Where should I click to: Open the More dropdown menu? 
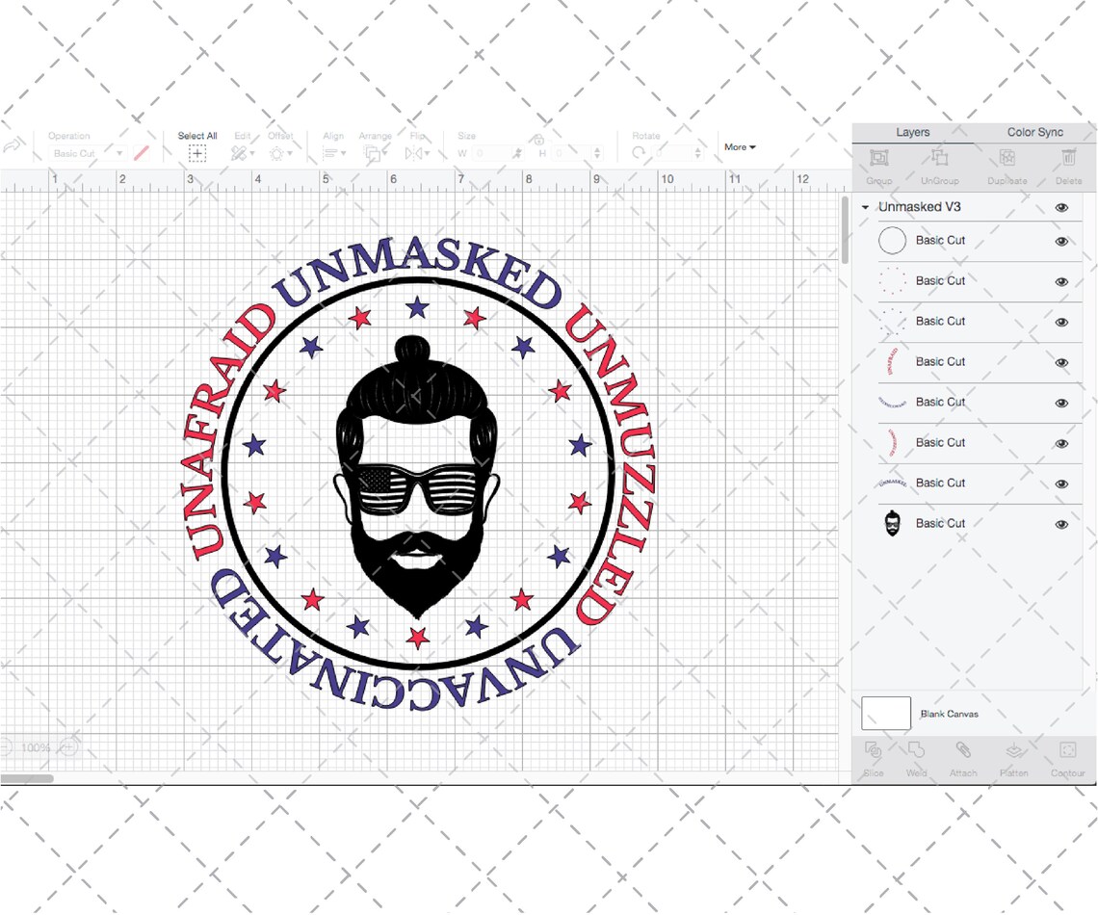[740, 147]
